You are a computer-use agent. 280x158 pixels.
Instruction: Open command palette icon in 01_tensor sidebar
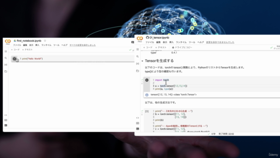137,123
